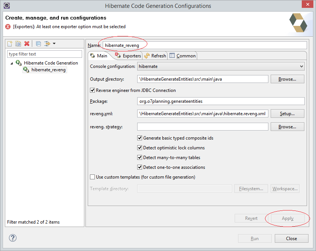
Task: Toggle Detect many-to-many tables
Action: click(139, 157)
